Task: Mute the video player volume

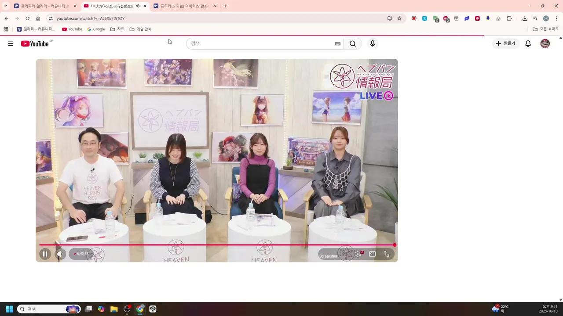Action: (x=60, y=254)
